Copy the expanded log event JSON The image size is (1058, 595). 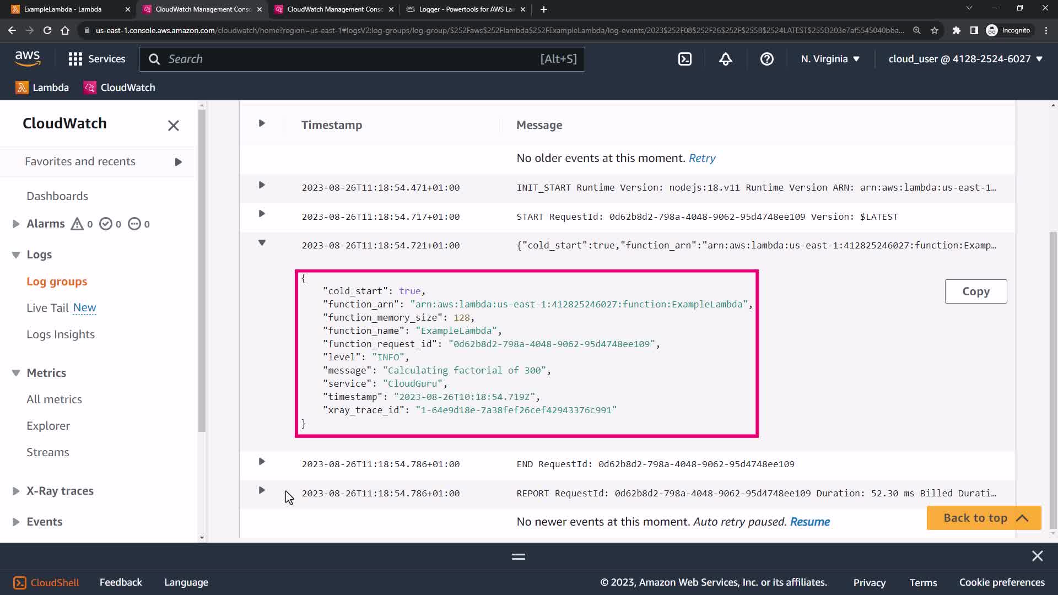click(x=975, y=291)
